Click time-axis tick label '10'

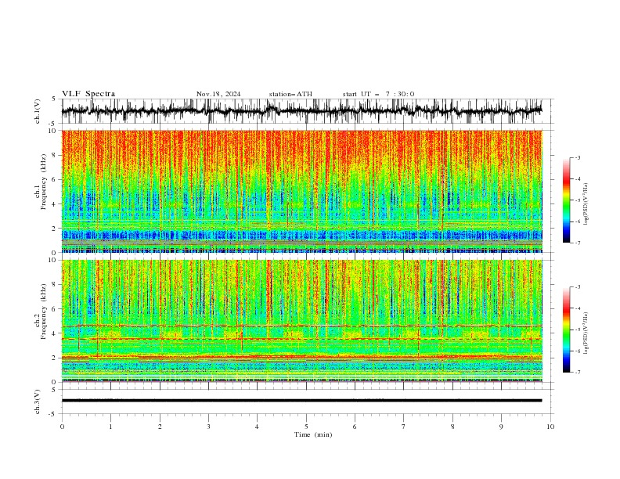[x=550, y=427]
